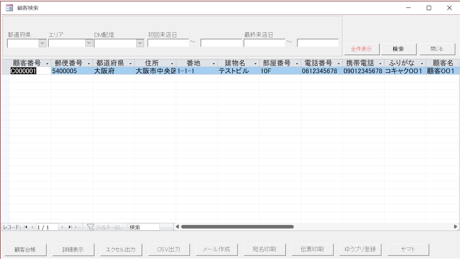Select cell 5400005
The width and height of the screenshot is (460, 259).
(72, 71)
